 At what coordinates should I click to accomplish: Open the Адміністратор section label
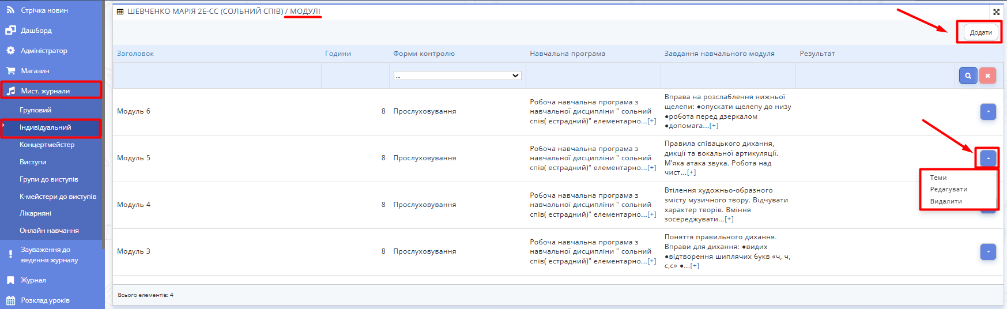coord(44,51)
